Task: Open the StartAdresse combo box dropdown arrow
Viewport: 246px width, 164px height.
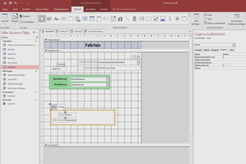Action: tap(107, 79)
